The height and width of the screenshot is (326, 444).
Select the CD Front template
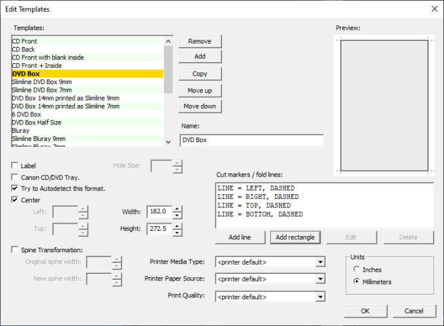click(87, 41)
